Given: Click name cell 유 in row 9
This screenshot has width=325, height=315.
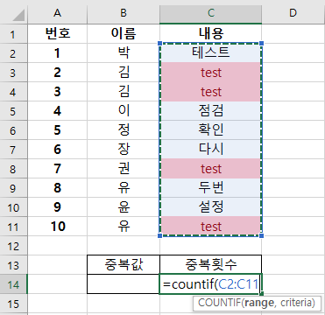Looking at the screenshot, I should pos(124,188).
